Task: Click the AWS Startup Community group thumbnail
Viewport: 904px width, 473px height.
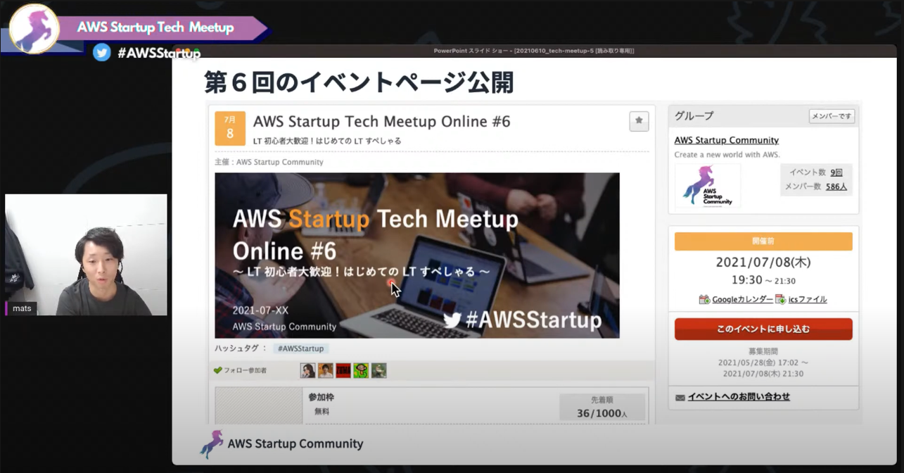Action: coord(708,186)
